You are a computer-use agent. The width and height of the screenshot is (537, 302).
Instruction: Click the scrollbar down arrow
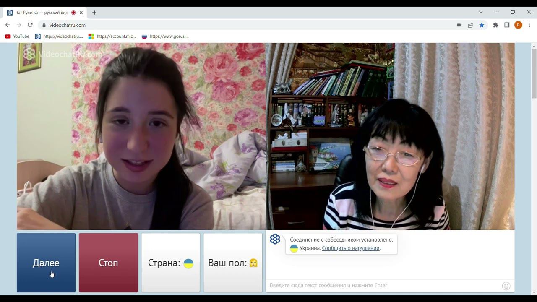point(534,292)
